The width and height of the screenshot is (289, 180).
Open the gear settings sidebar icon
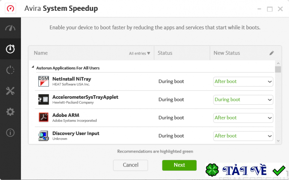tap(10, 112)
